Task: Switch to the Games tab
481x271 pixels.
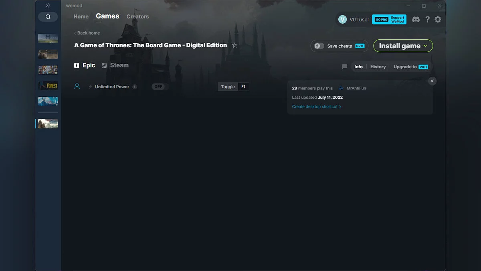Action: point(107,16)
